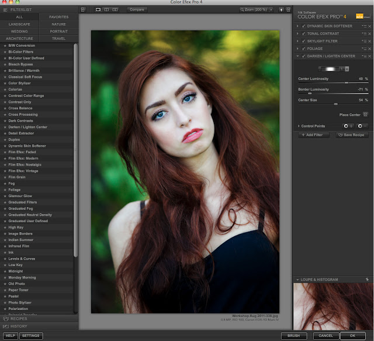The image size is (374, 341).
Task: Select split preview view icon
Action: (x=106, y=10)
